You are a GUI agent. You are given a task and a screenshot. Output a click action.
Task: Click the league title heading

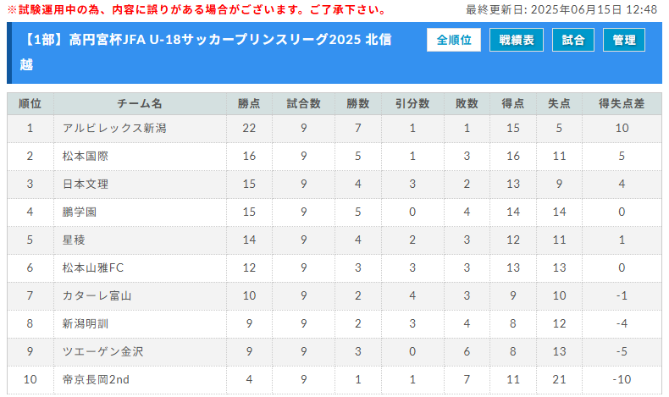coord(206,52)
